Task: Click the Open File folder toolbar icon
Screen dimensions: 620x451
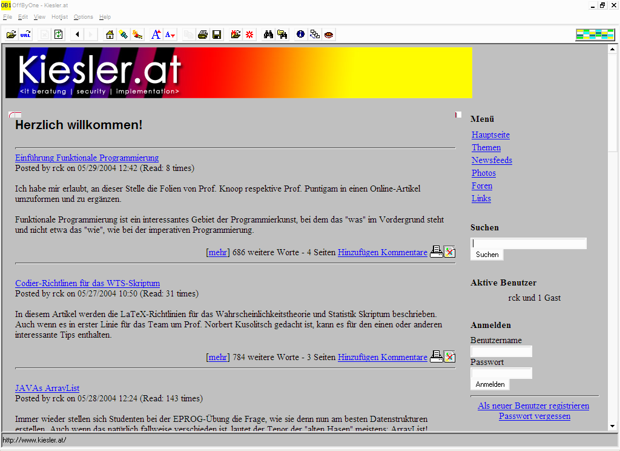Action: click(12, 35)
